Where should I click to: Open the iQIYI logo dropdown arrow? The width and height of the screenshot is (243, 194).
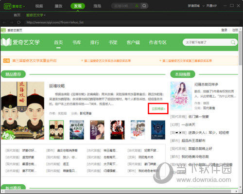(x=24, y=7)
